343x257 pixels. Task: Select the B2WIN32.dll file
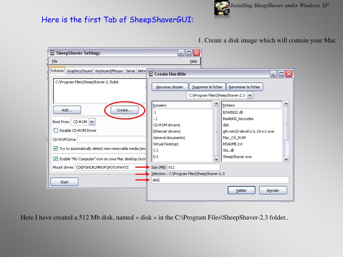pyautogui.click(x=233, y=112)
